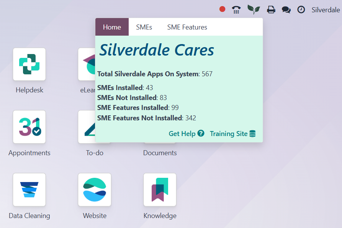Screen dimensions: 342x228
Task: Open the Website app
Action: tap(95, 189)
